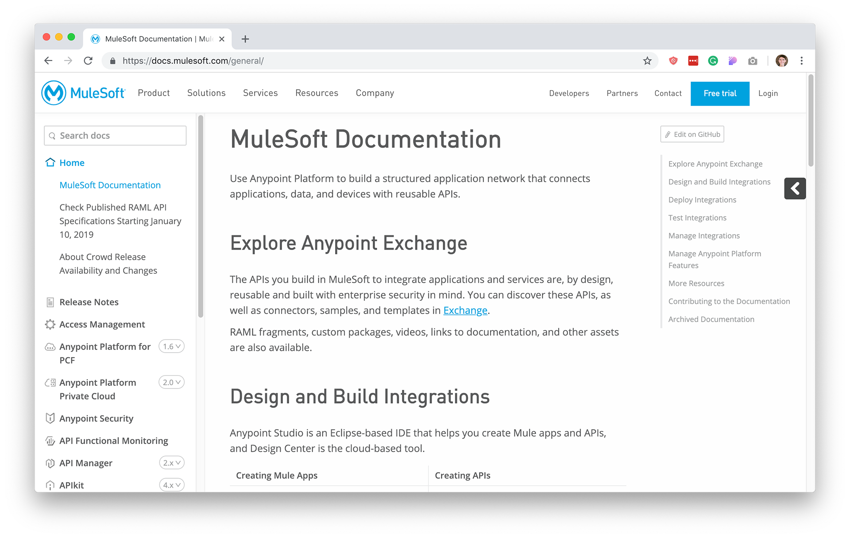
Task: Click the Free trial button
Action: pyautogui.click(x=720, y=93)
